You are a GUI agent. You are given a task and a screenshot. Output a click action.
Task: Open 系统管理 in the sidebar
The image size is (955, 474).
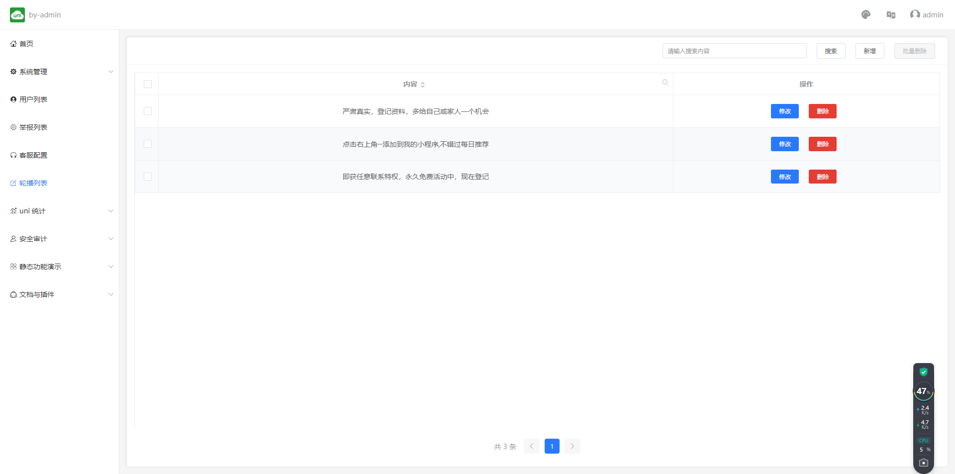click(x=59, y=72)
